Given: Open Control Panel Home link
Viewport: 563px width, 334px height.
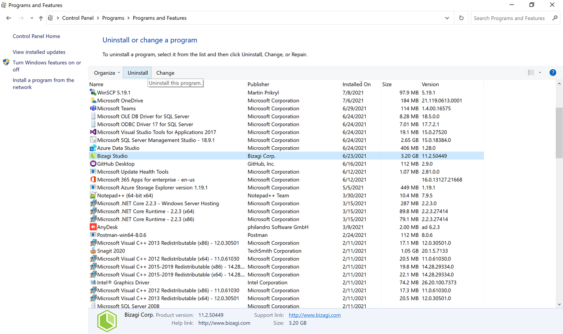Looking at the screenshot, I should coord(36,36).
